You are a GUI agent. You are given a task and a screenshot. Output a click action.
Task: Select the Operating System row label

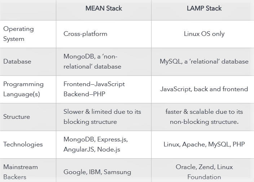point(18,34)
